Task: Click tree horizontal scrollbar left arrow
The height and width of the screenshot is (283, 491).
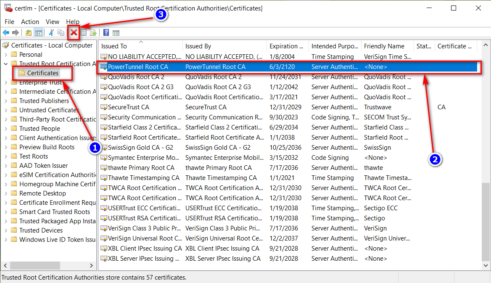Action: pyautogui.click(x=5, y=265)
